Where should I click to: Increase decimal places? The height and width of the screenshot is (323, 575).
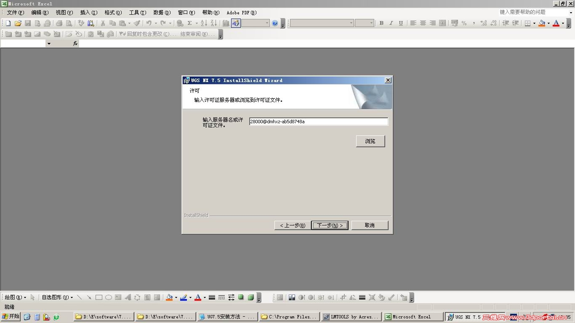[x=484, y=23]
